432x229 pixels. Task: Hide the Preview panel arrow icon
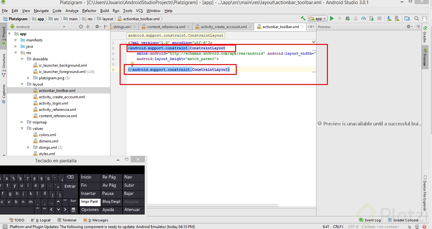[417, 27]
